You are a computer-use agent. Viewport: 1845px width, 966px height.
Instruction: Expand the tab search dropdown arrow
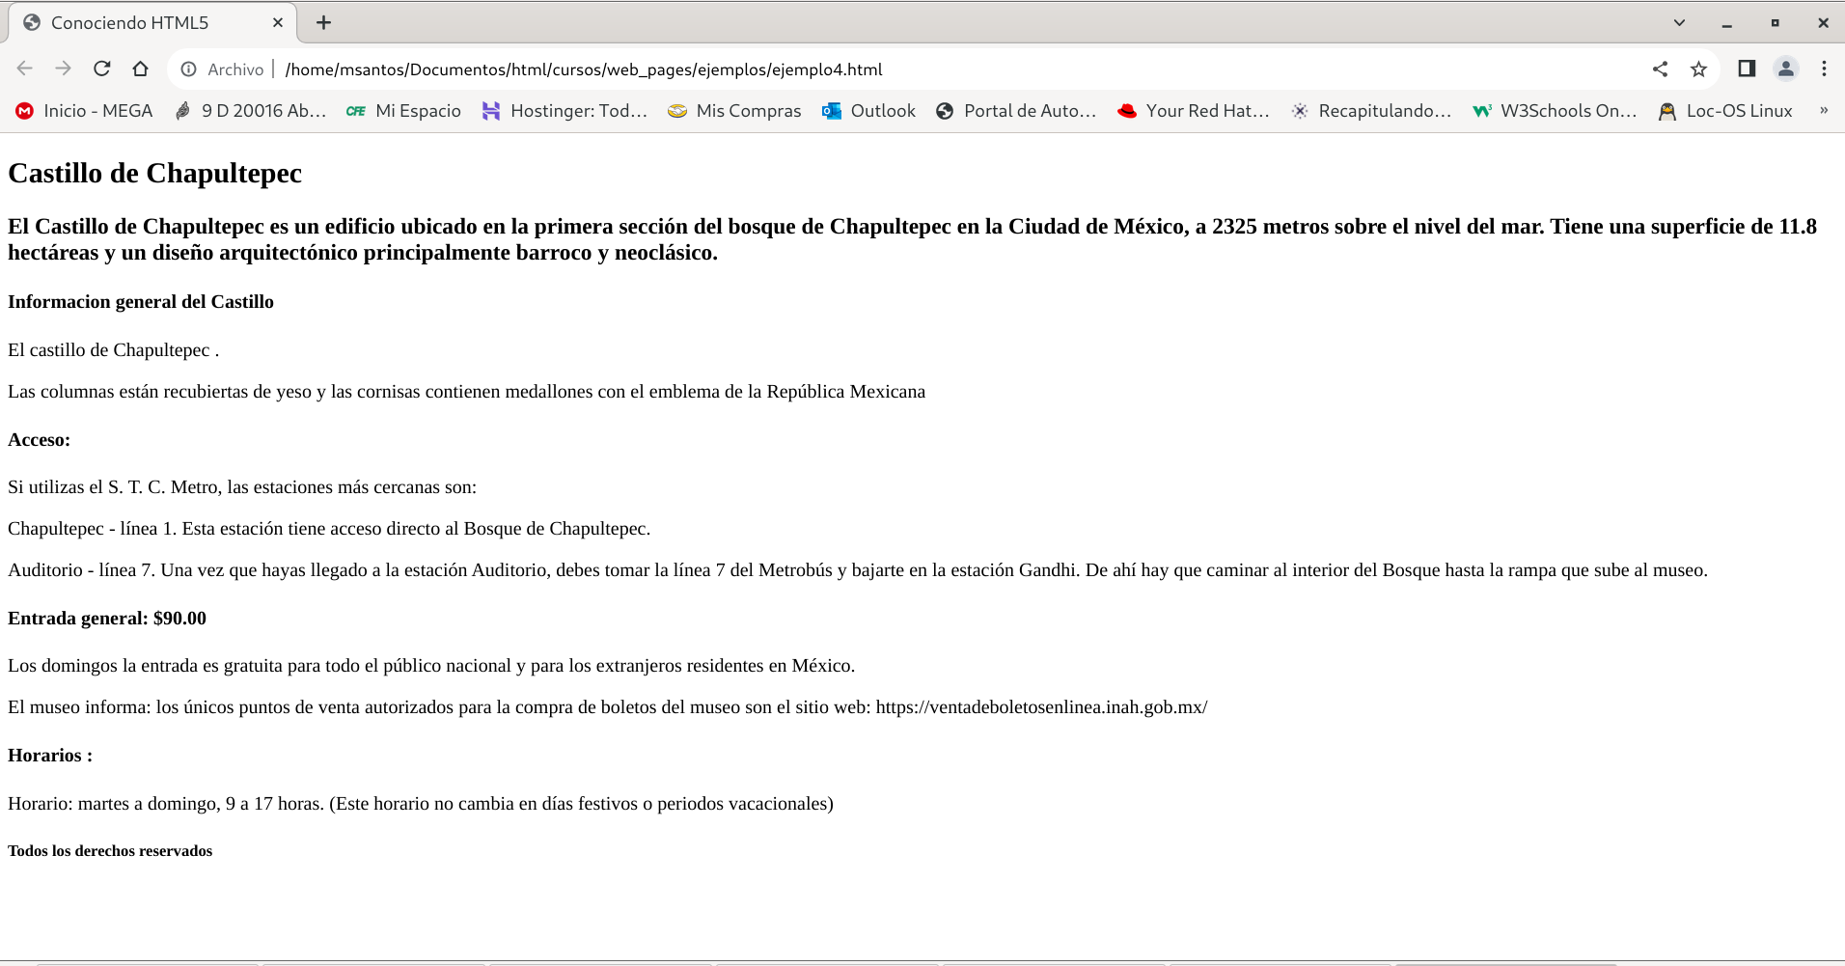(x=1679, y=22)
